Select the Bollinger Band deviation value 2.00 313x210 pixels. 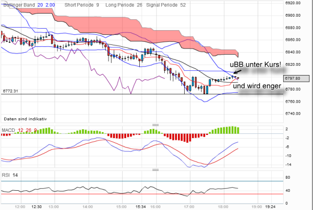(x=50, y=5)
